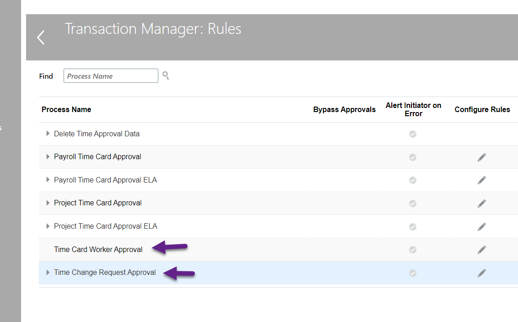Click the search magnifier icon
The width and height of the screenshot is (518, 322).
(165, 75)
